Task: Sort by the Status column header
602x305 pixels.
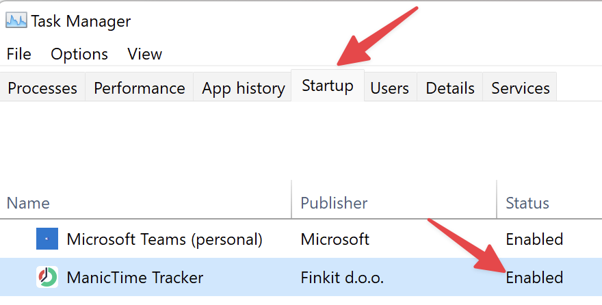Action: [x=549, y=202]
